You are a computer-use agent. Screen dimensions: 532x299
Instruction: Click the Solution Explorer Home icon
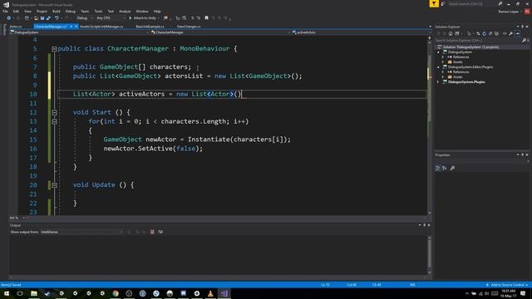click(x=451, y=33)
